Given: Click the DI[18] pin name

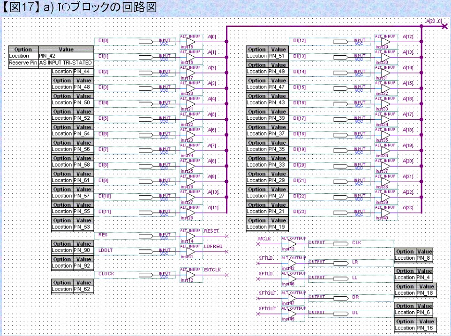Looking at the screenshot, I should point(300,134).
